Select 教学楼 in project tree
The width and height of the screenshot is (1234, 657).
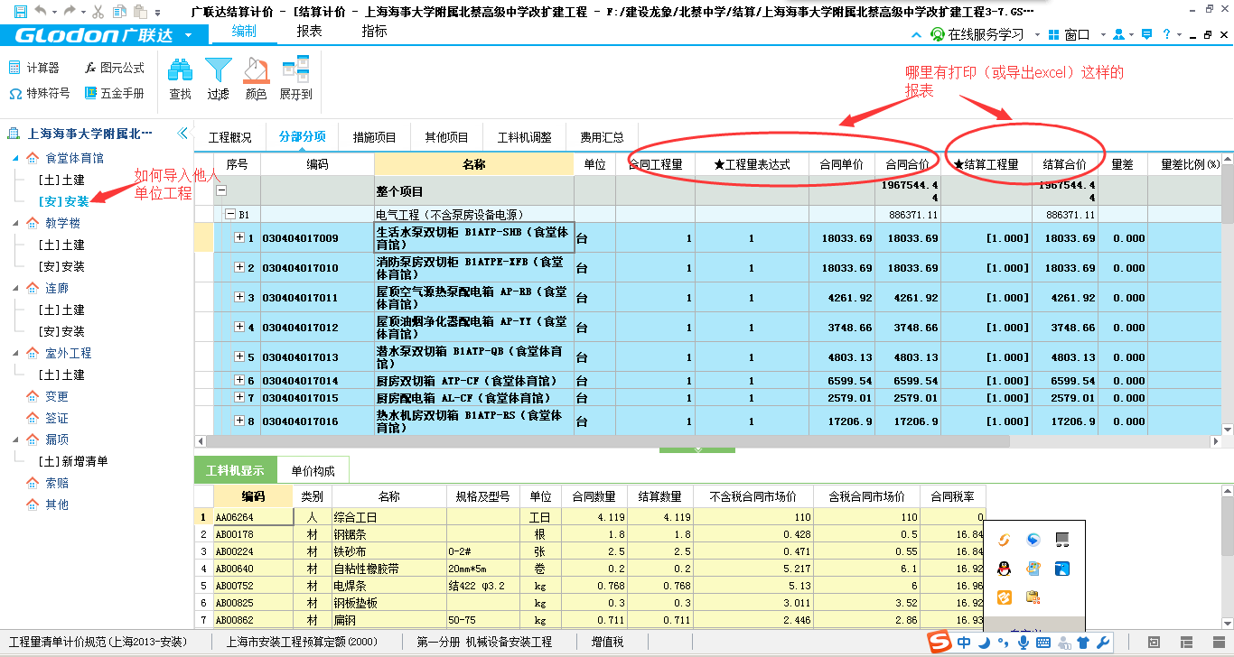(63, 223)
